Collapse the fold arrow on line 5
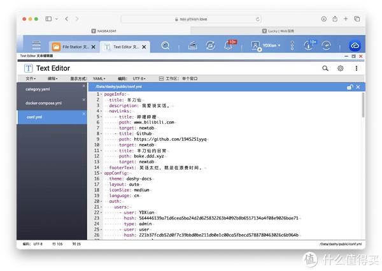Screen dimensions: 382x271 pos(101,117)
